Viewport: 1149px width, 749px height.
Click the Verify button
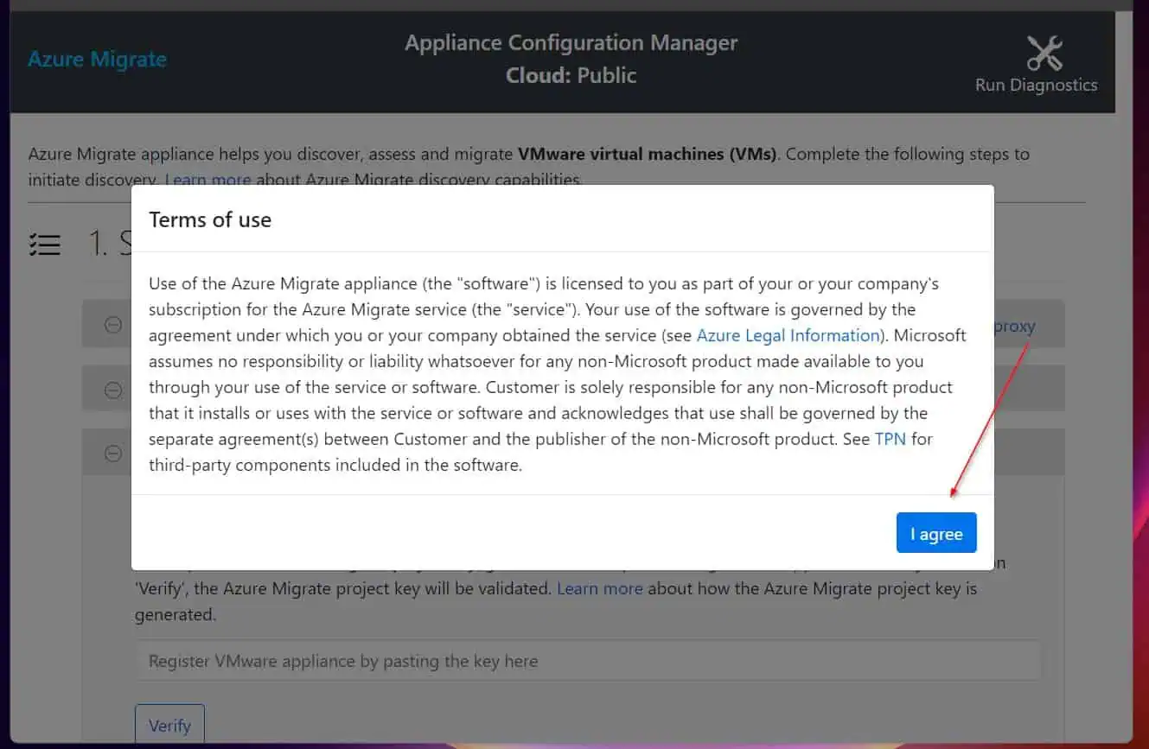click(x=169, y=725)
